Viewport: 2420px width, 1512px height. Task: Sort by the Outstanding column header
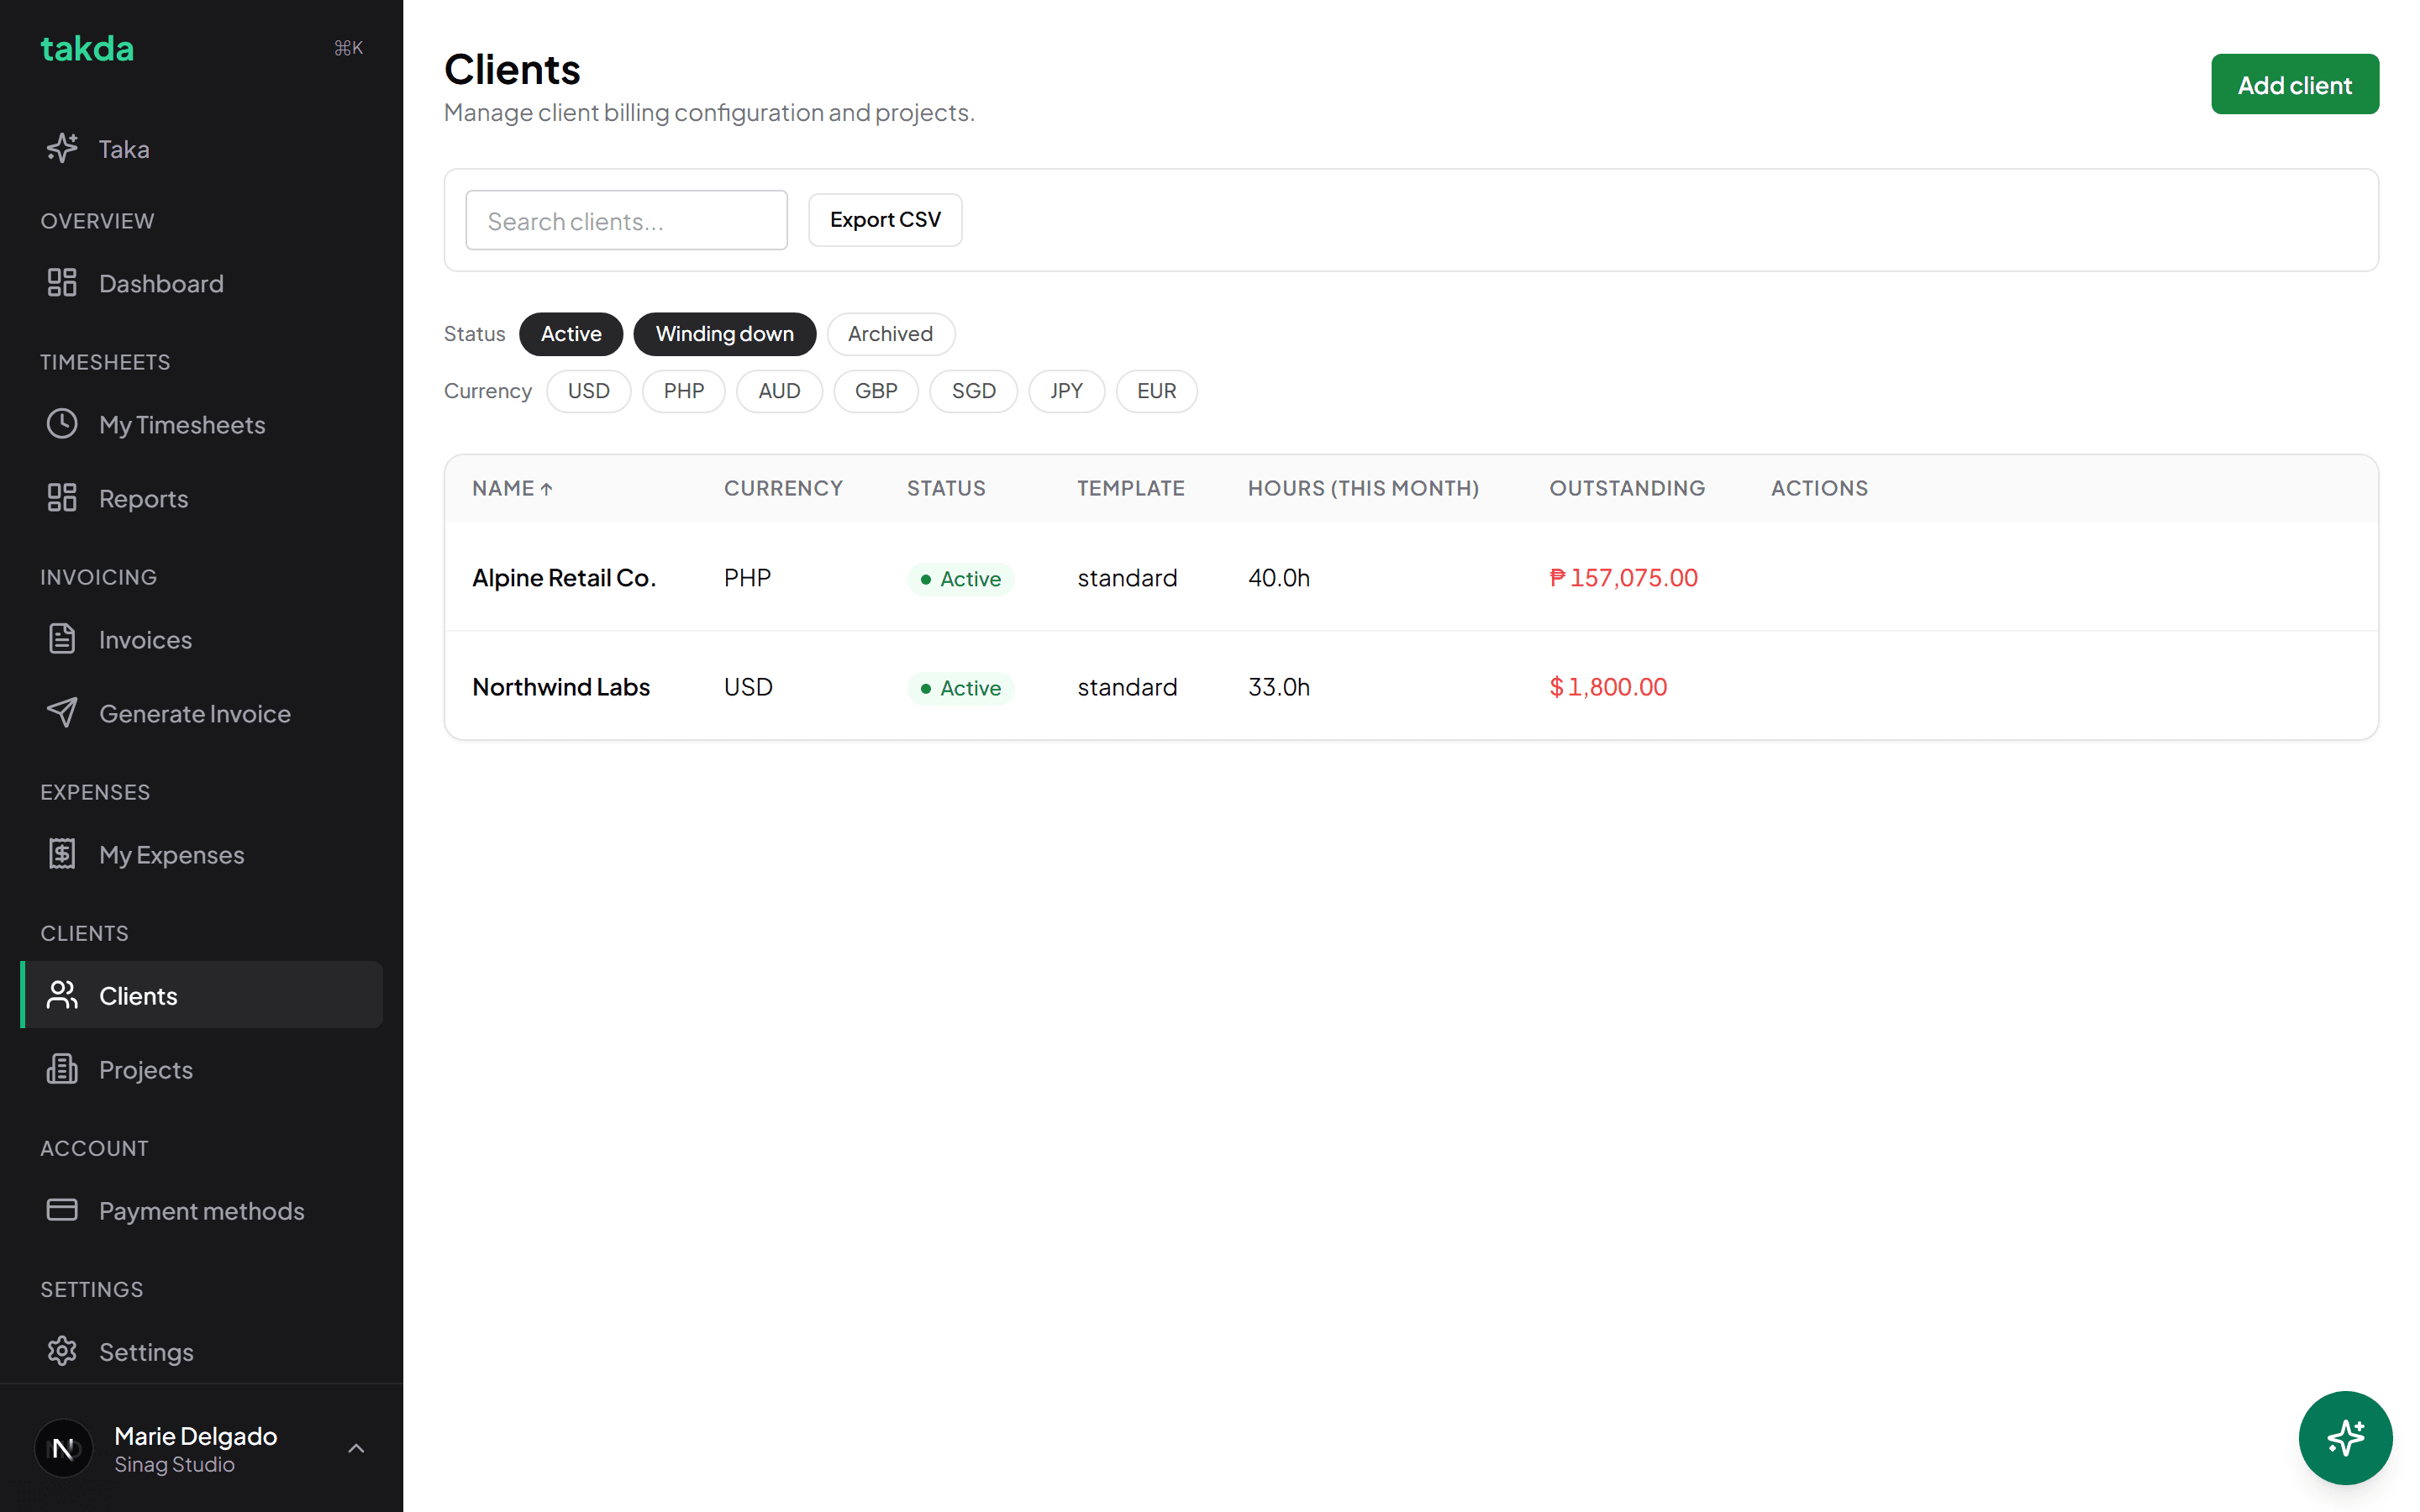click(1627, 488)
